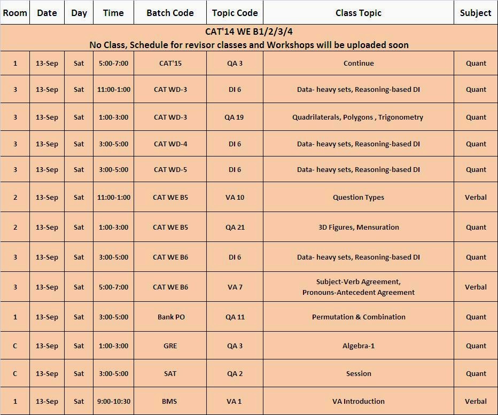Click the DI 6 code in CAT WD-4 row

(x=235, y=144)
